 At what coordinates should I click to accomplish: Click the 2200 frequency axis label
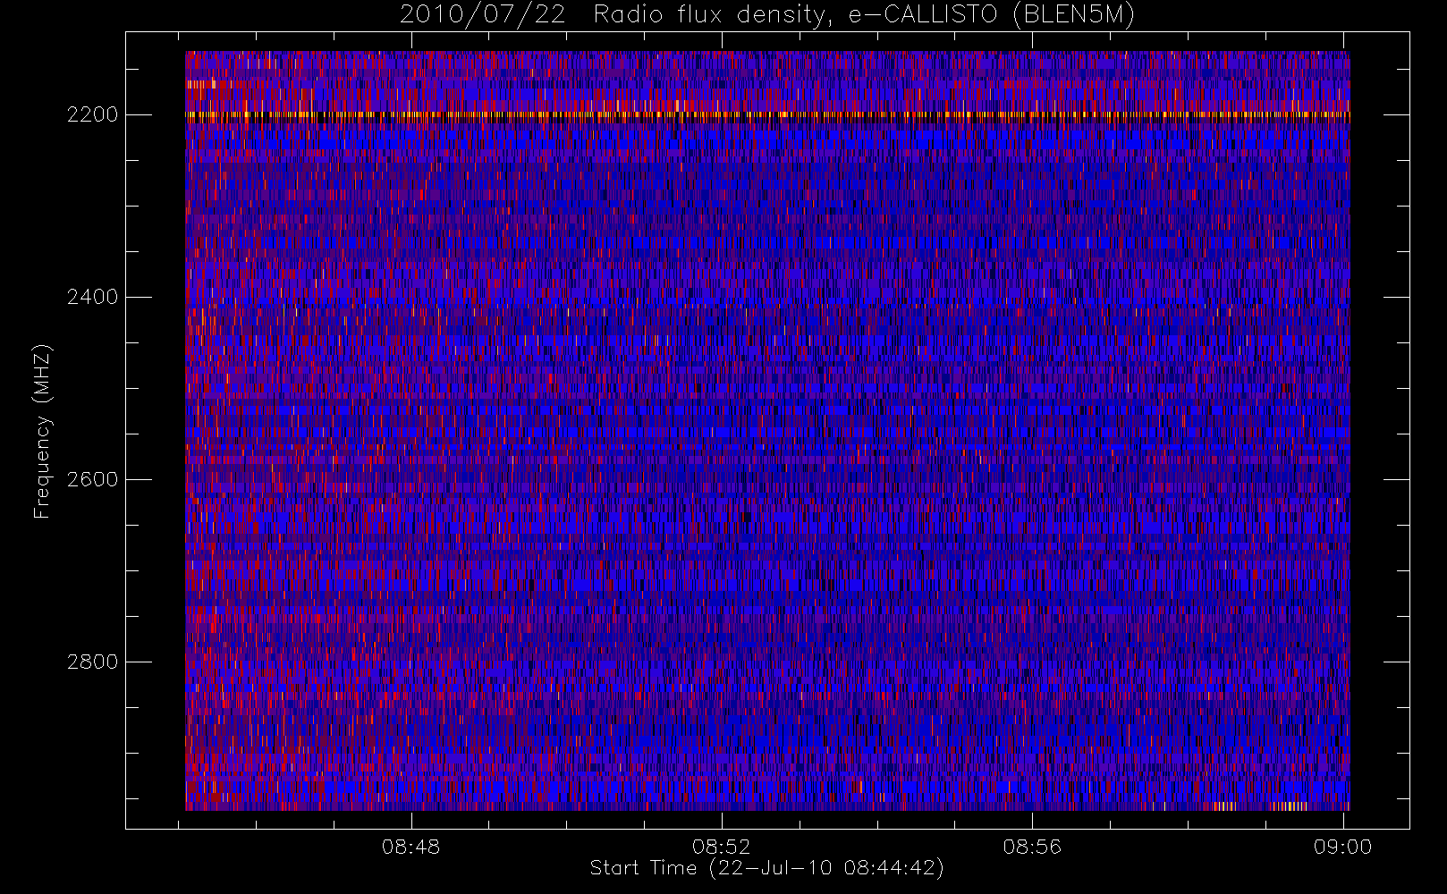click(x=92, y=114)
